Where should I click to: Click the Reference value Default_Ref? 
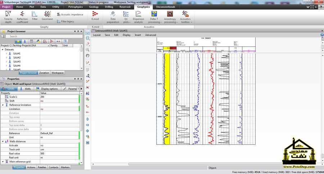(x=59, y=133)
